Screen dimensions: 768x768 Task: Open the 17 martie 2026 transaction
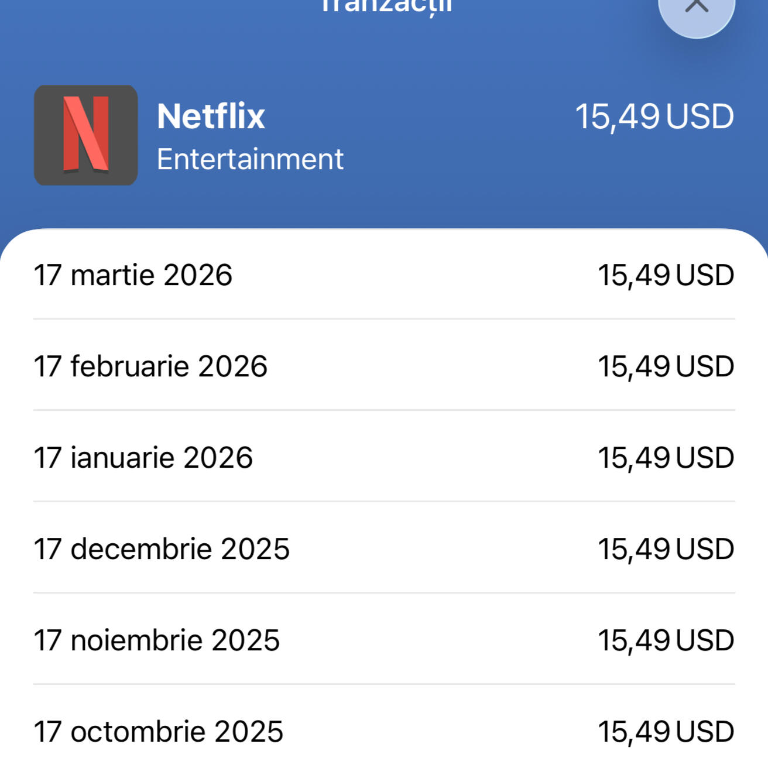133,275
